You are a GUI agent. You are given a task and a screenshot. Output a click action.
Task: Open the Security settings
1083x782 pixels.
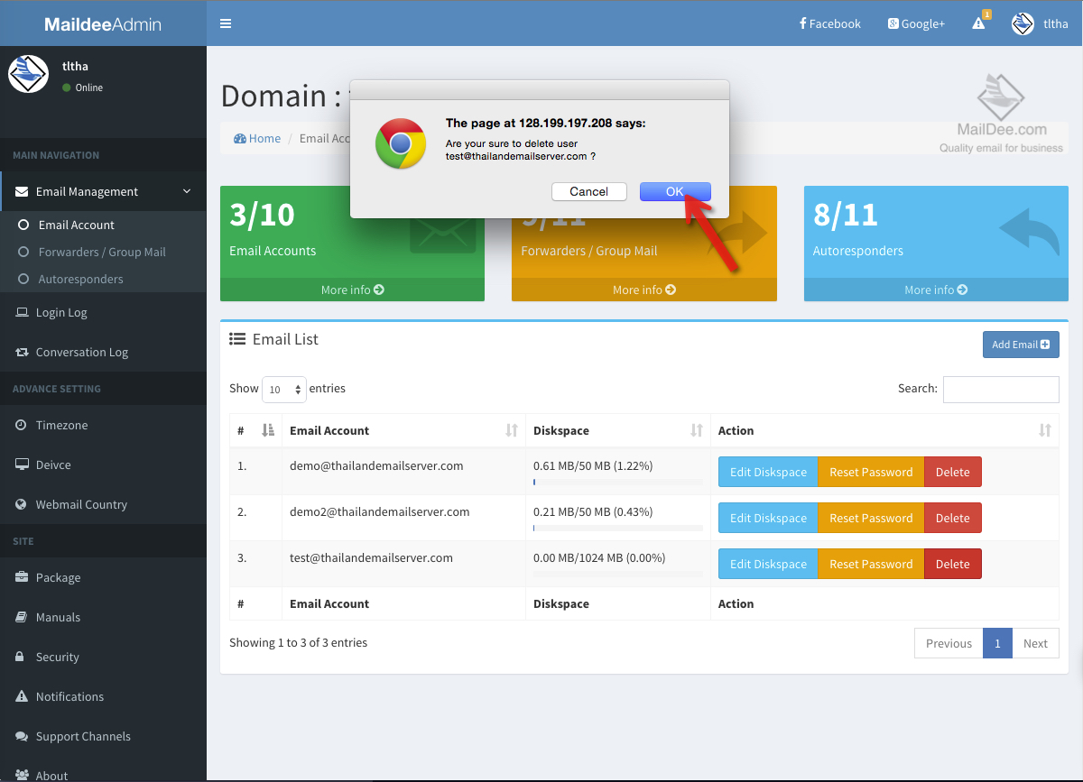(x=57, y=657)
